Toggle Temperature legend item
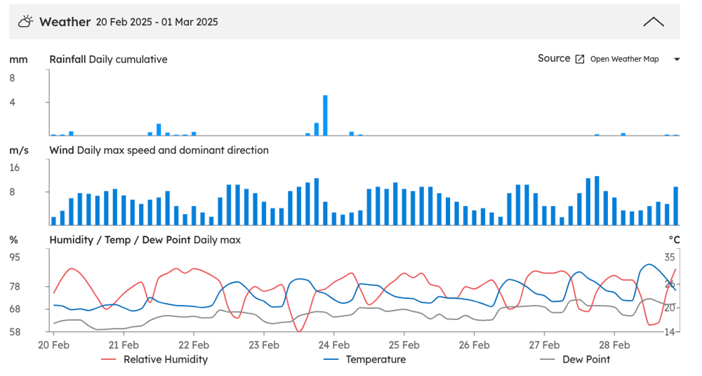 (x=364, y=359)
